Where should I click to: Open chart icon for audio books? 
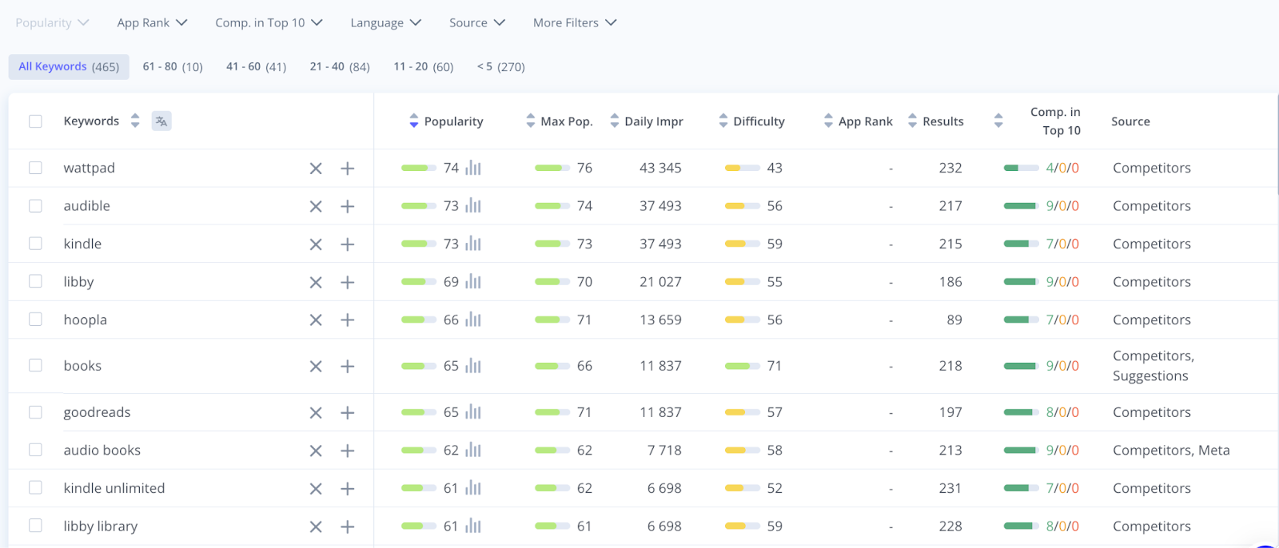[x=473, y=451]
